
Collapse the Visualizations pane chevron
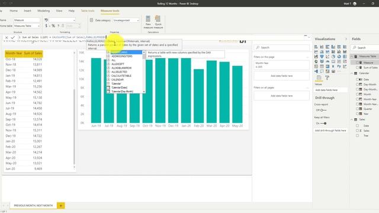[x=346, y=39]
